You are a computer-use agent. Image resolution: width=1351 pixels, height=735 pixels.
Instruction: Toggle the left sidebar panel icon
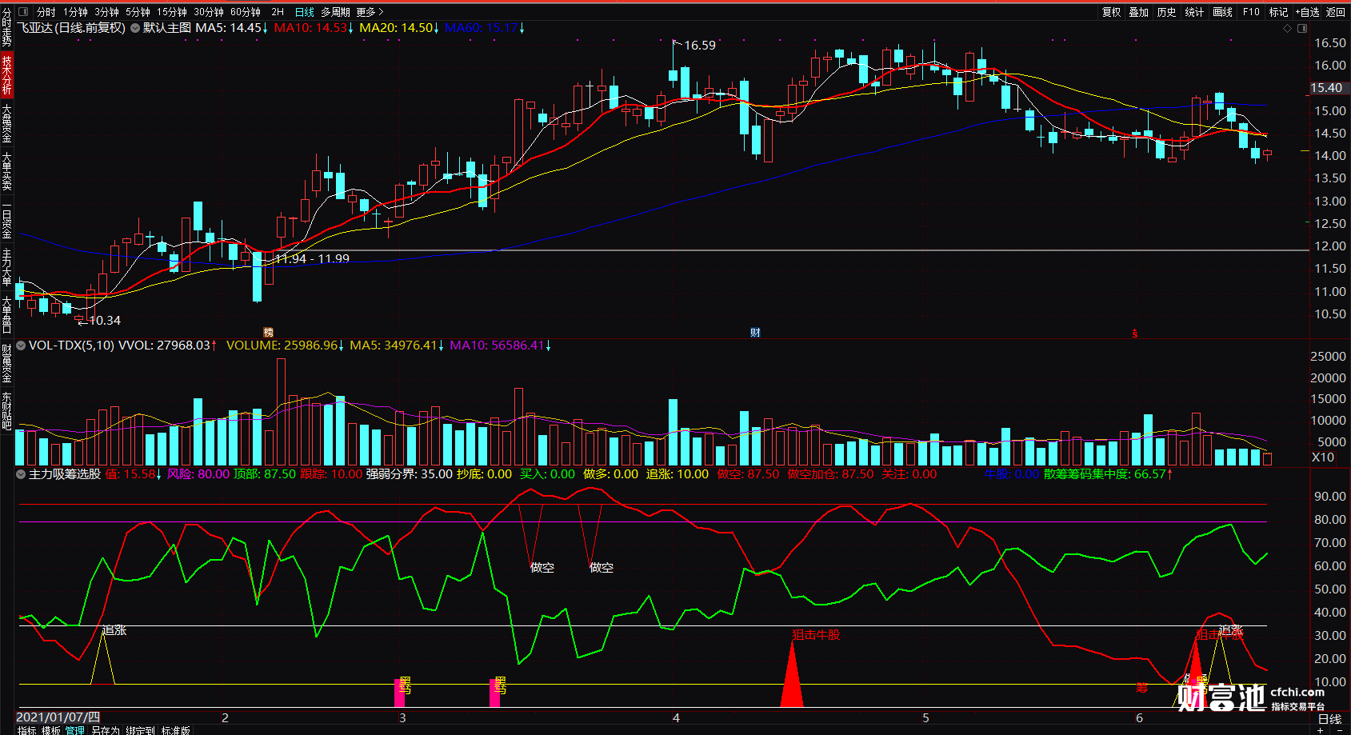[x=22, y=12]
